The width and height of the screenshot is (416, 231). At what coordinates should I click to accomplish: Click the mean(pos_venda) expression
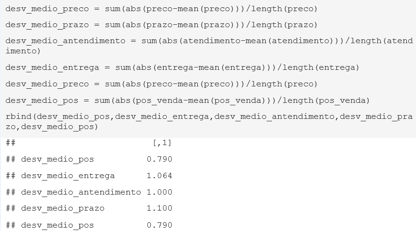tap(226, 101)
